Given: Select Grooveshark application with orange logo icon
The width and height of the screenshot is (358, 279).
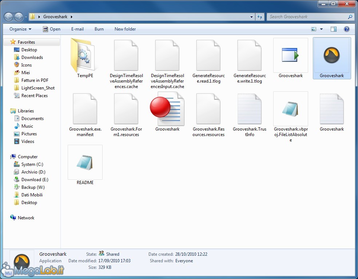Looking at the screenshot, I should tap(332, 58).
